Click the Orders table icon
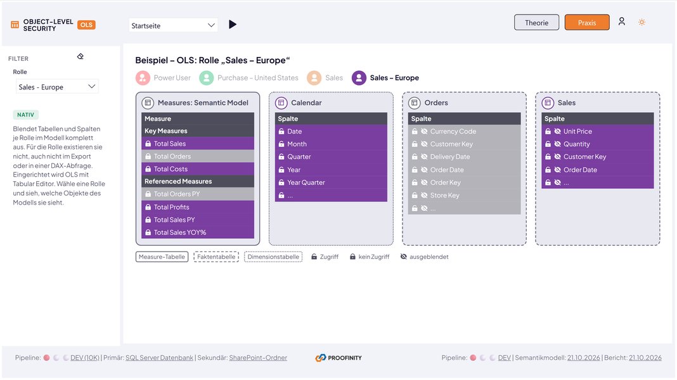 [x=415, y=103]
